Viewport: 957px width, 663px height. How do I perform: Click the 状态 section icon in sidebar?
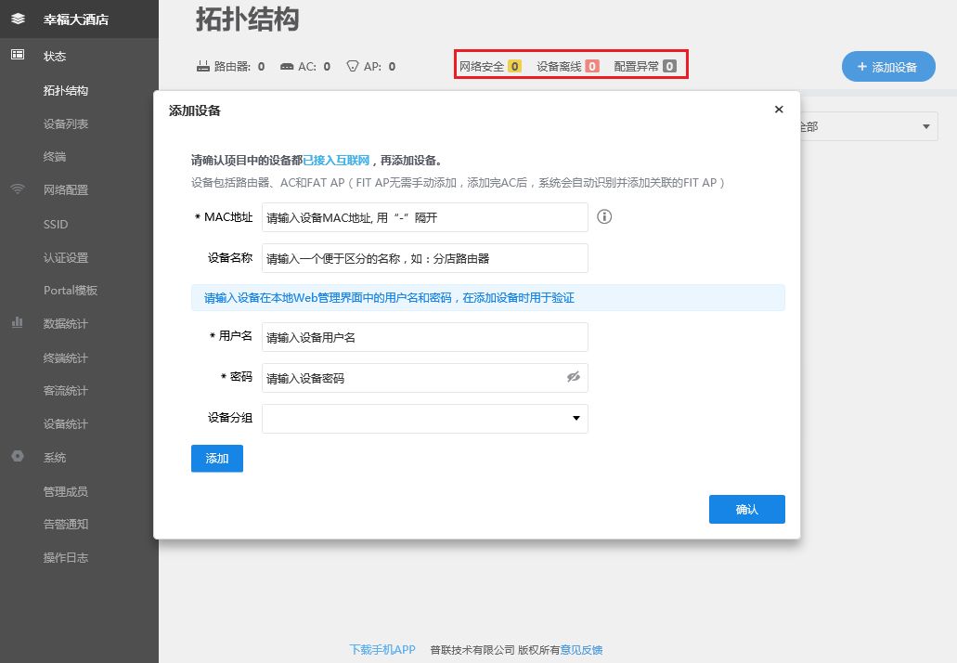(x=18, y=55)
